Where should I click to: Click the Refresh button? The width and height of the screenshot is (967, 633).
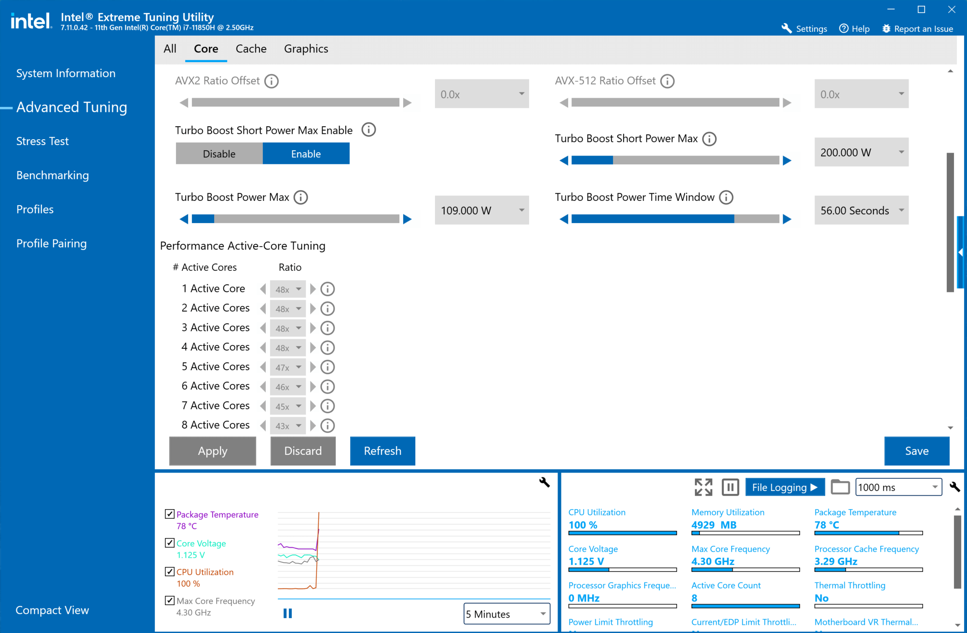[x=382, y=451]
